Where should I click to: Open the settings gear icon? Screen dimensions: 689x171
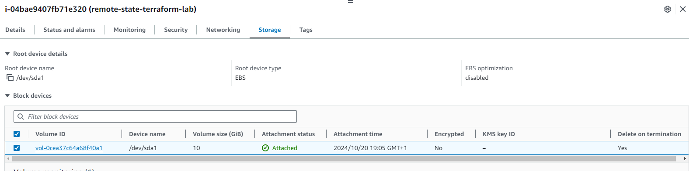[x=668, y=9]
